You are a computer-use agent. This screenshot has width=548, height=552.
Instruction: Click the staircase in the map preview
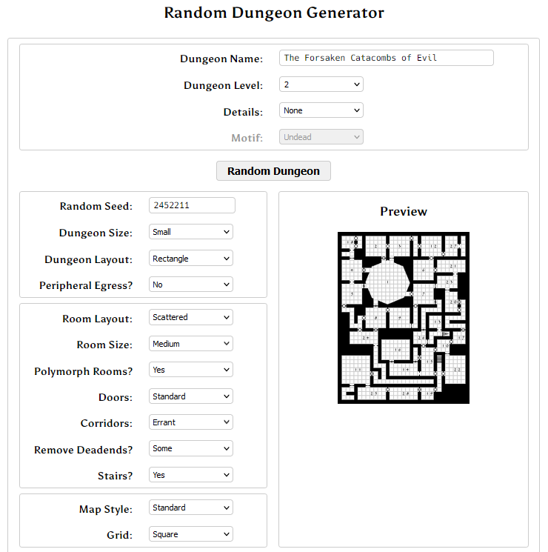click(x=438, y=359)
